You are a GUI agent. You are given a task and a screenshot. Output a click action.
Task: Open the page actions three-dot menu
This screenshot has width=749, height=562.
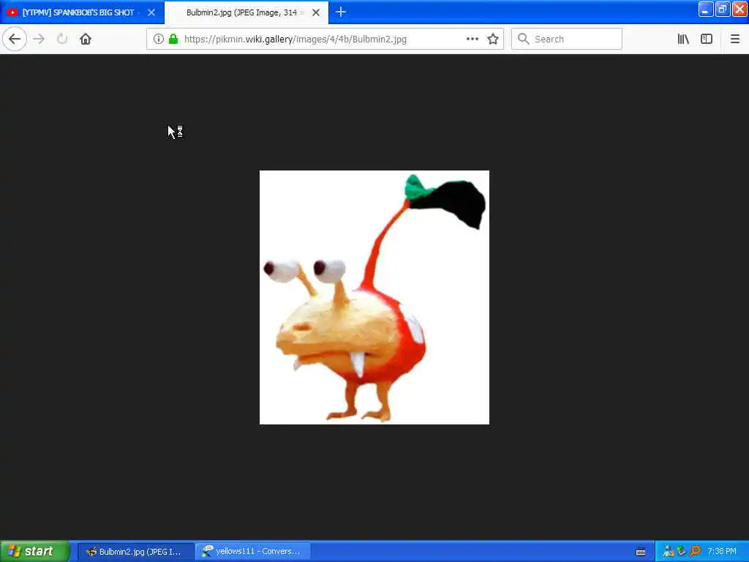[x=472, y=39]
